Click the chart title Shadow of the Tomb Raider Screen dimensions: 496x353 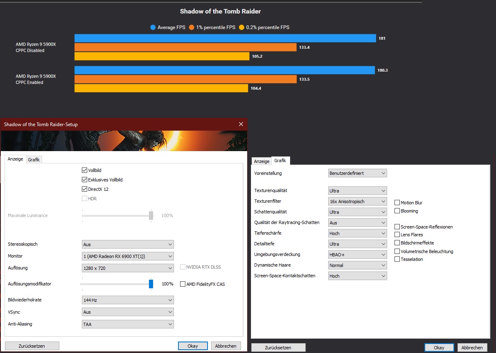(220, 11)
